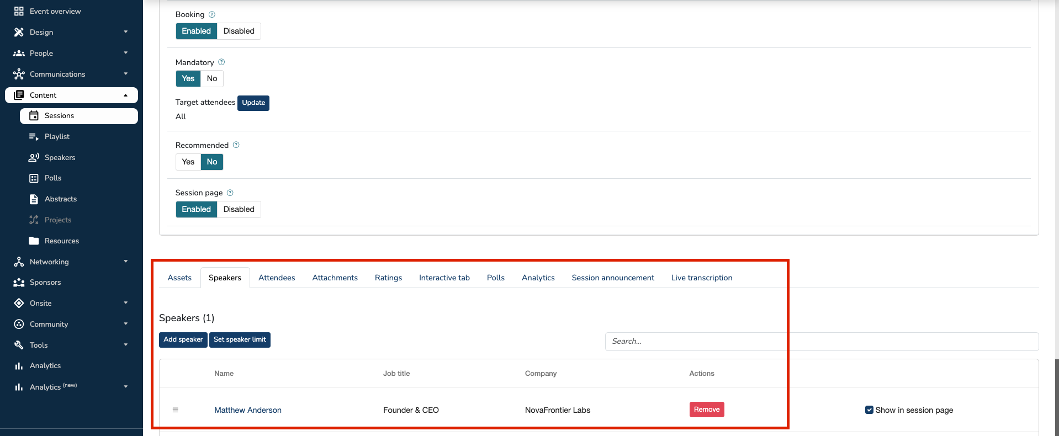1059x436 pixels.
Task: Click the speakers Search field
Action: click(821, 341)
